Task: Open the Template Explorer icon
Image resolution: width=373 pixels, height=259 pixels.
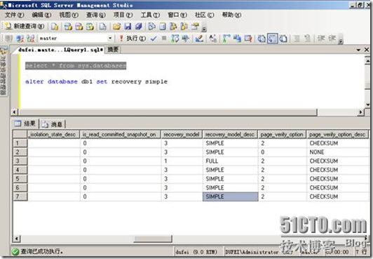Action: (x=184, y=27)
